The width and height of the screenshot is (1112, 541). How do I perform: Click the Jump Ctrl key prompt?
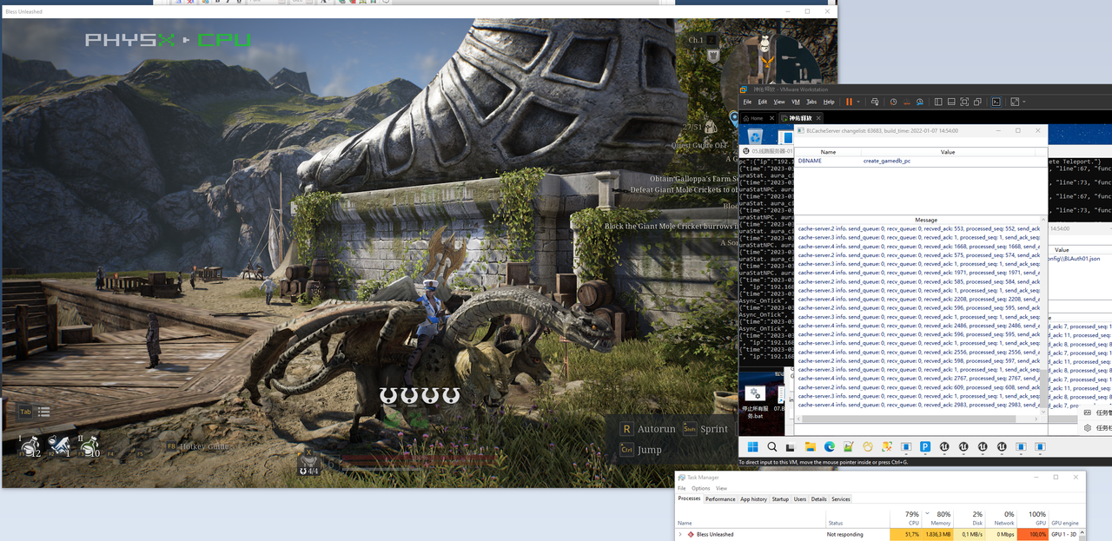[x=627, y=450]
